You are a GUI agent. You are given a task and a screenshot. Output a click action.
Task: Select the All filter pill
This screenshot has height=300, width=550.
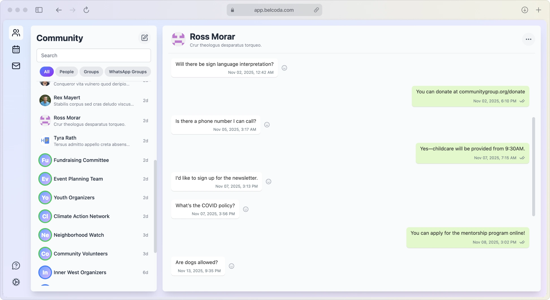tap(47, 72)
